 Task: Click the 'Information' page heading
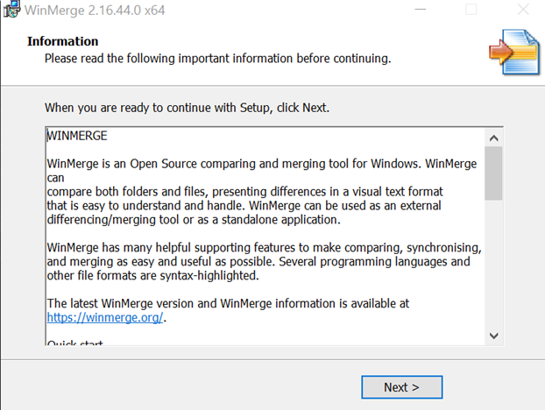tap(62, 41)
